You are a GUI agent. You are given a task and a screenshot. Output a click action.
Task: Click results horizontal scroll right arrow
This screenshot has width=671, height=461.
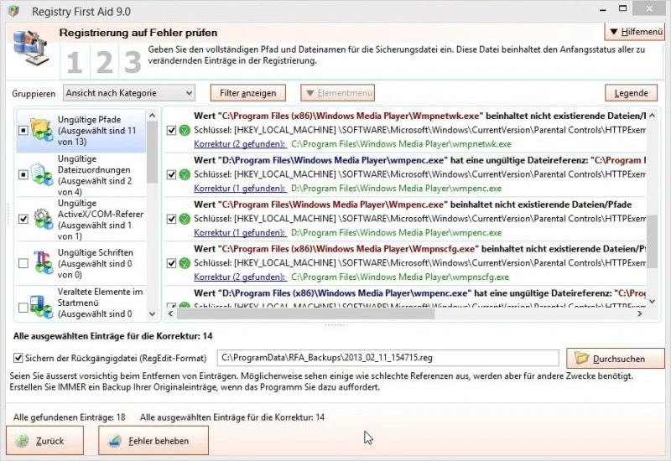(x=640, y=313)
